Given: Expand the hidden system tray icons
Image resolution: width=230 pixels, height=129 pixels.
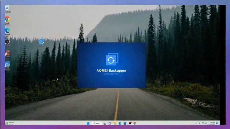Looking at the screenshot, I should [x=196, y=123].
